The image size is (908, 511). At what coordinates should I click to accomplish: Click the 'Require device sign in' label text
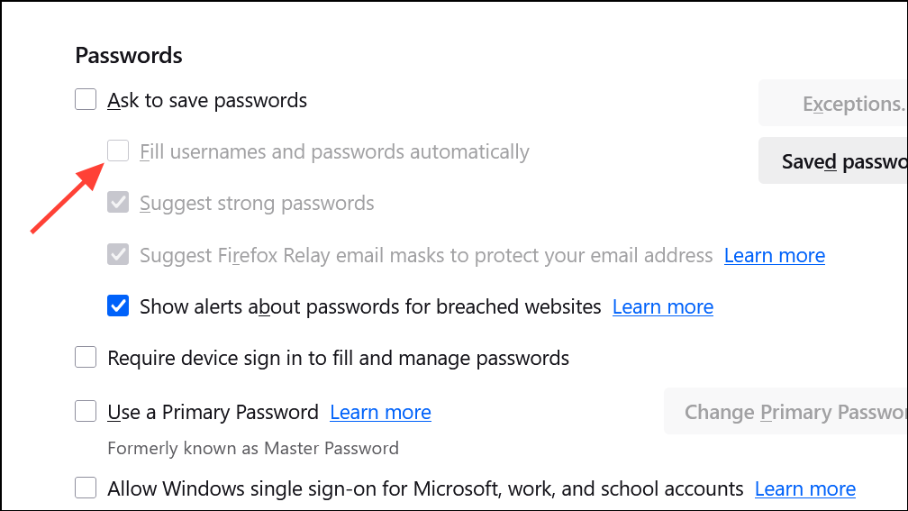point(338,358)
